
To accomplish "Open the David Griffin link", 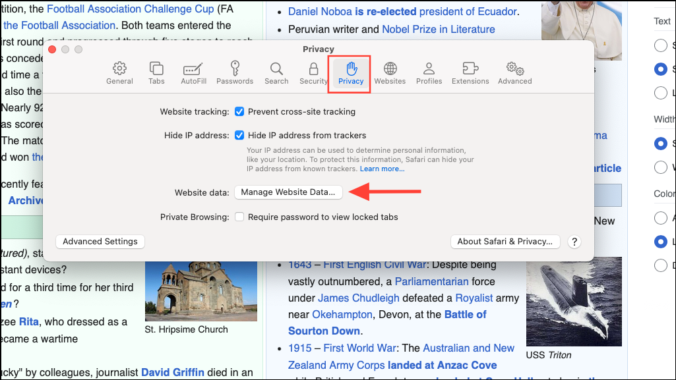I will coord(172,372).
